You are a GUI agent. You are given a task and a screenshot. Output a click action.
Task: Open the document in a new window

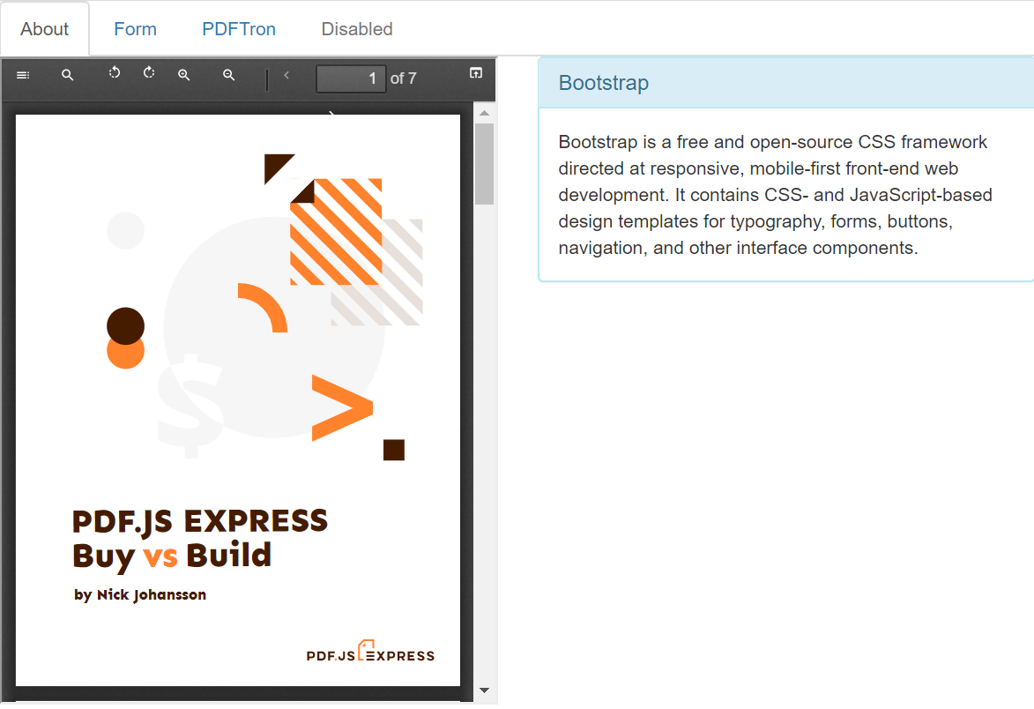click(x=475, y=73)
